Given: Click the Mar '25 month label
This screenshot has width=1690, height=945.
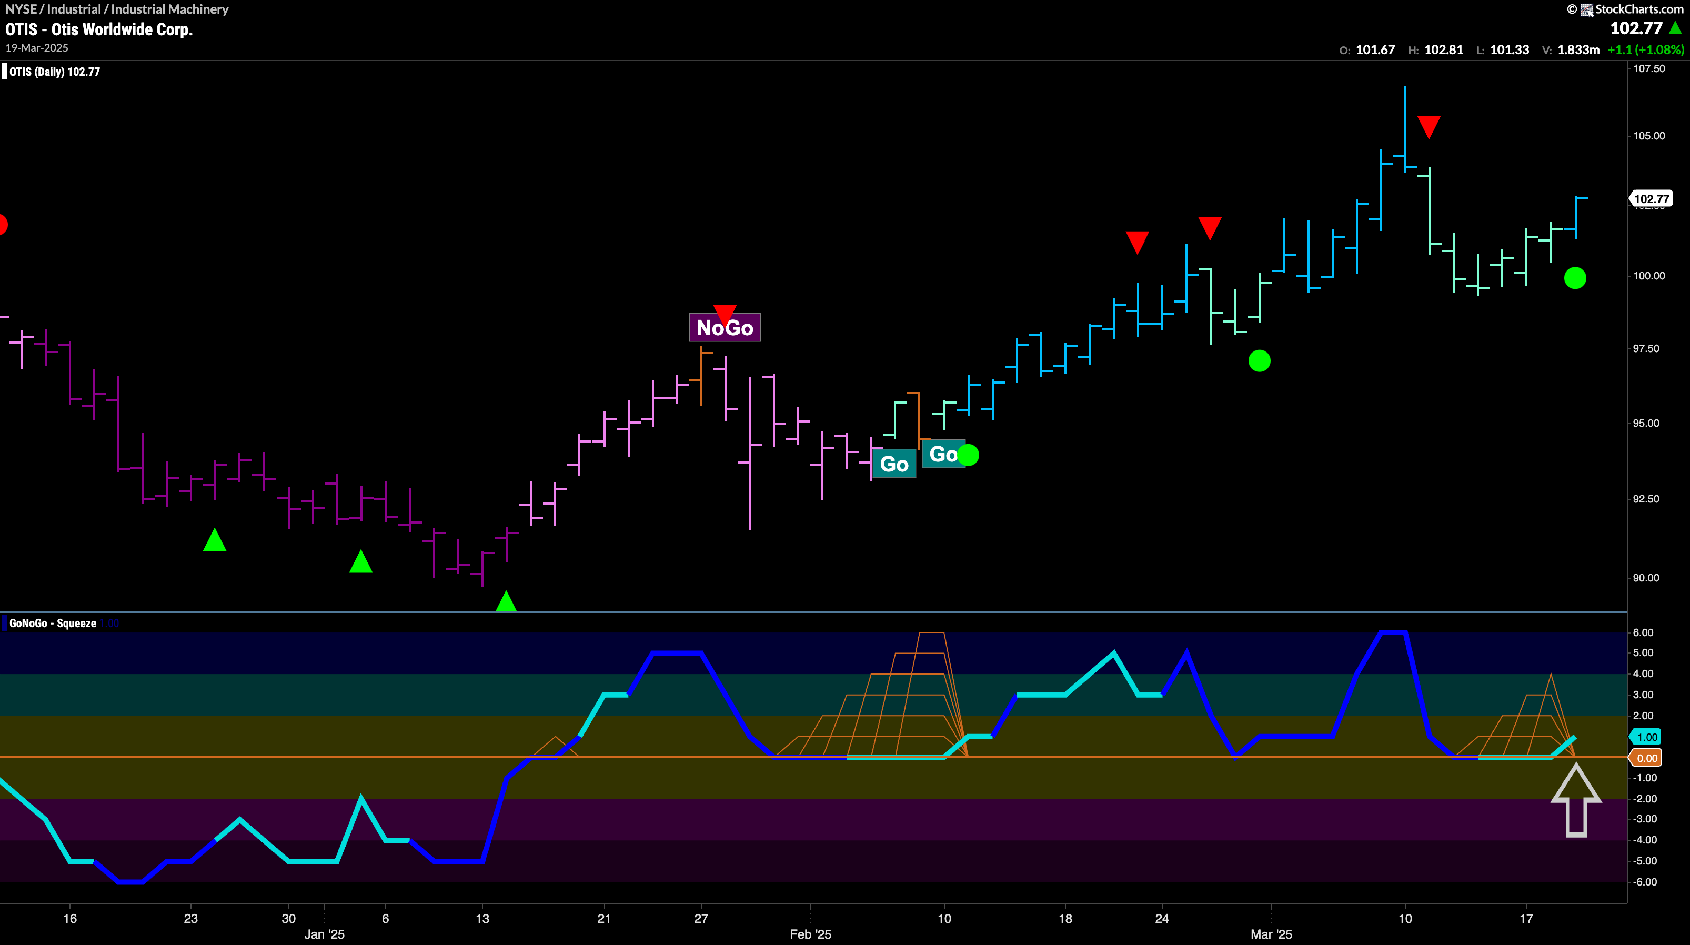Looking at the screenshot, I should [x=1271, y=934].
